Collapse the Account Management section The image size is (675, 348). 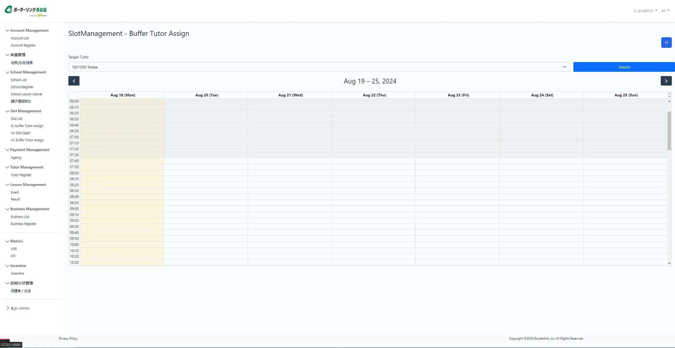pyautogui.click(x=7, y=31)
